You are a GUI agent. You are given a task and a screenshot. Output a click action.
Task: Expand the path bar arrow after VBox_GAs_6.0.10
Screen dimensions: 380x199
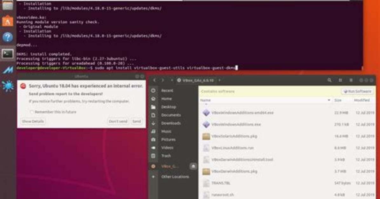pyautogui.click(x=220, y=80)
